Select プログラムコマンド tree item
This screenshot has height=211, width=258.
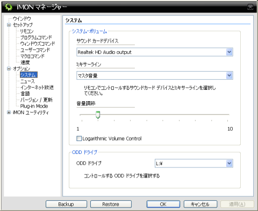36,37
